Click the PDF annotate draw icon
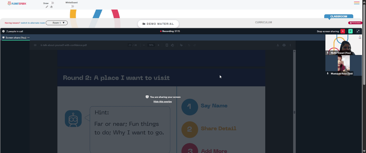366x153 pixels. click(181, 45)
